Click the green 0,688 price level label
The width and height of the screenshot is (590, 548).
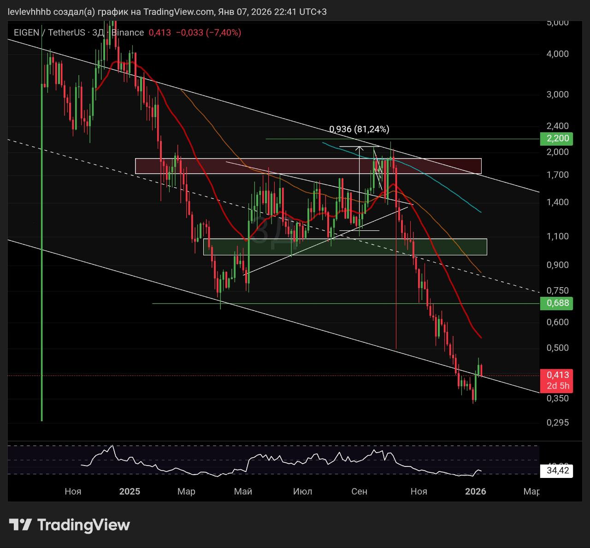coord(557,303)
